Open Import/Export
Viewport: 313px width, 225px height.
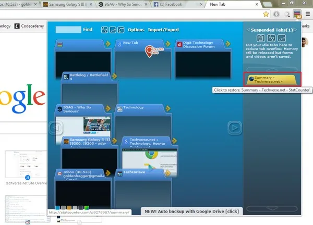pyautogui.click(x=163, y=30)
